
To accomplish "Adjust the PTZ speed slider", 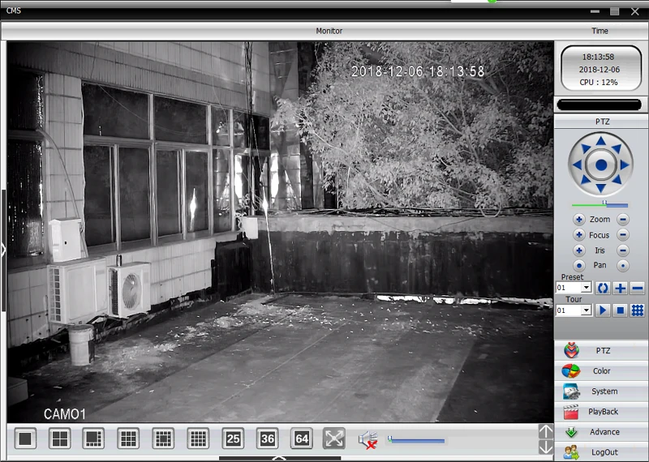I will [x=600, y=204].
